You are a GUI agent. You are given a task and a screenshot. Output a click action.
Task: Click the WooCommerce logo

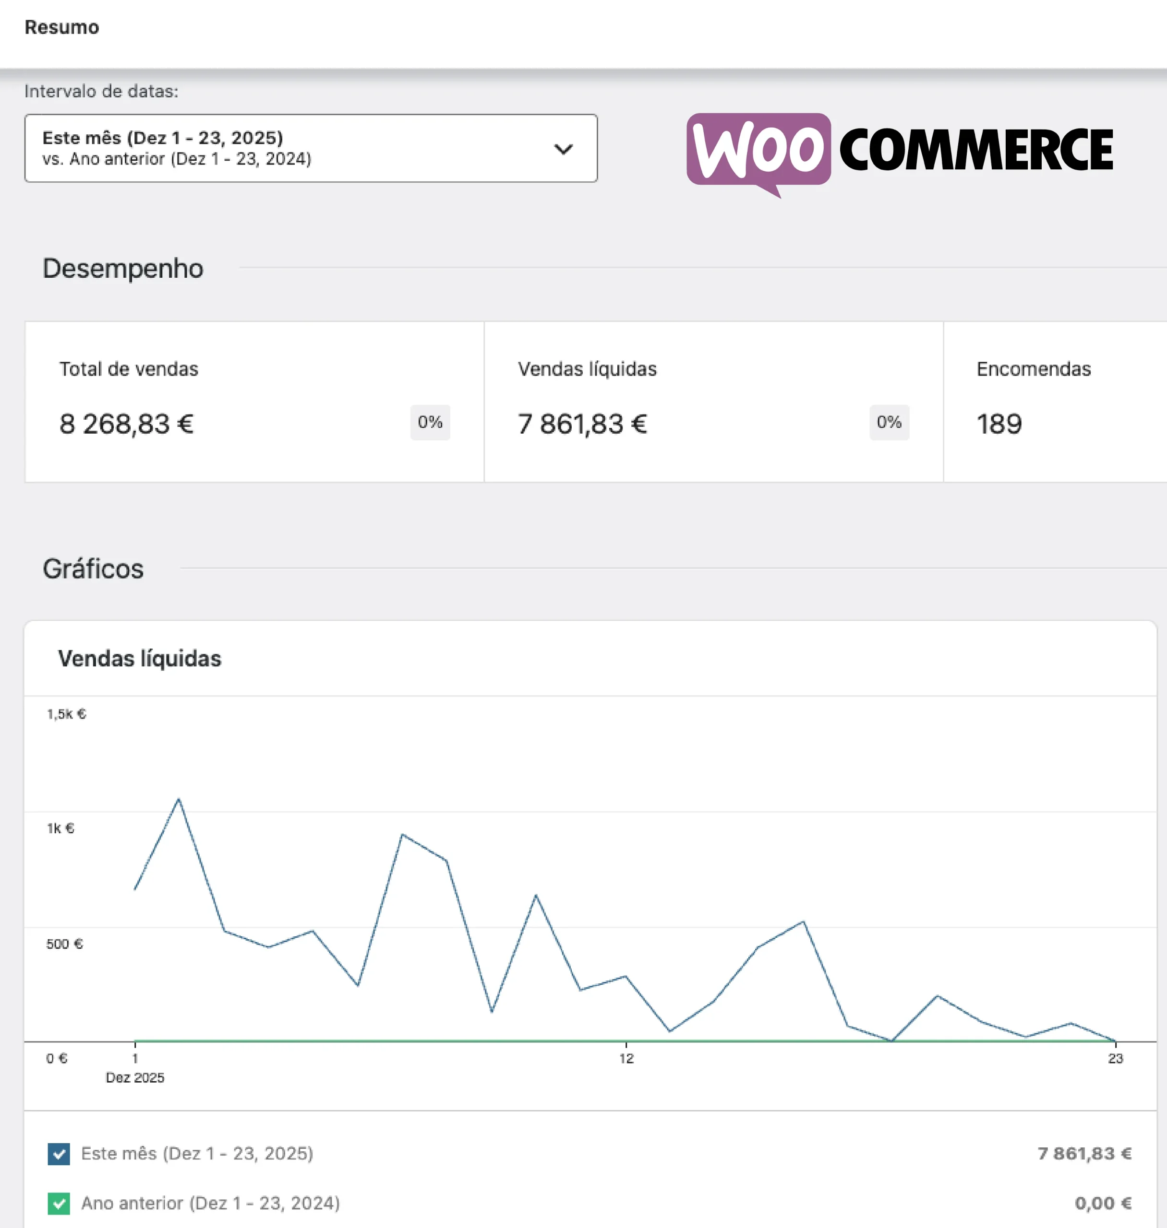tap(900, 151)
